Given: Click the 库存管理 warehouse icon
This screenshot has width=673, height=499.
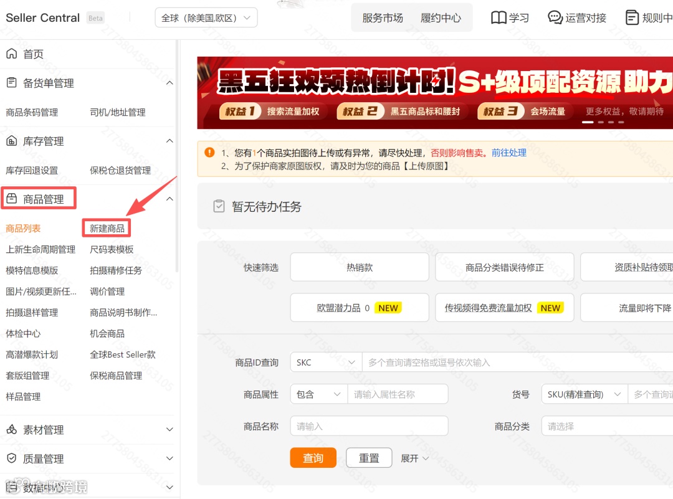Looking at the screenshot, I should 12,141.
